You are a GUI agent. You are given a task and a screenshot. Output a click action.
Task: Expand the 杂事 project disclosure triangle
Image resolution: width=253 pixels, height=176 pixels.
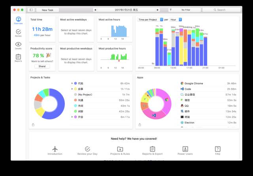tap(72, 89)
